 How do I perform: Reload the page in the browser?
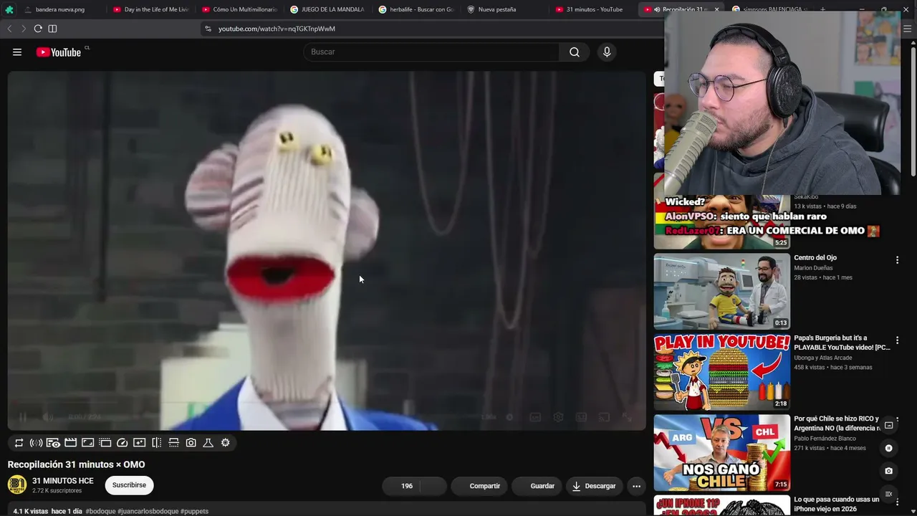(38, 29)
